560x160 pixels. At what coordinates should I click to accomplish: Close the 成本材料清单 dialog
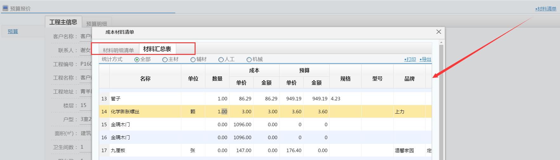(439, 32)
